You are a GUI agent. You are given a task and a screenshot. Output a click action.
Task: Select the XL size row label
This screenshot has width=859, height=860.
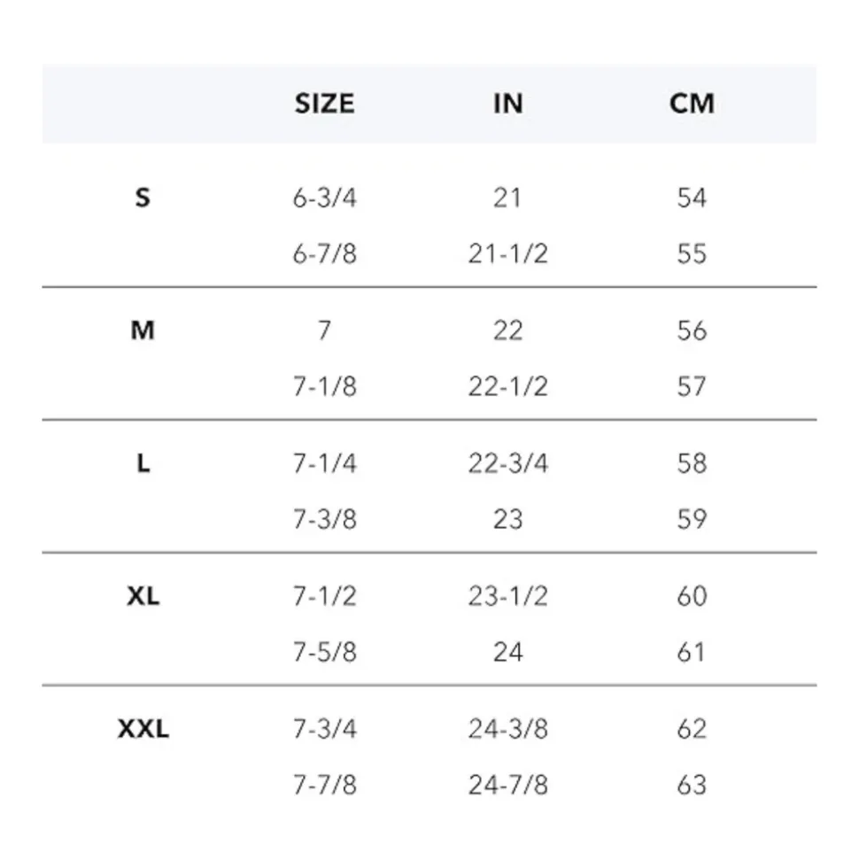[143, 596]
